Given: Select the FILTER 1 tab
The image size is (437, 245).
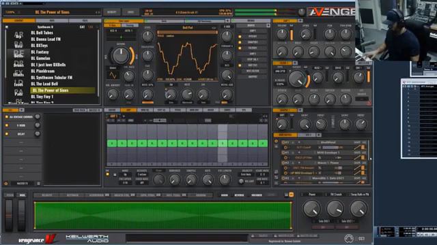Looking at the screenshot, I should 282,63.
